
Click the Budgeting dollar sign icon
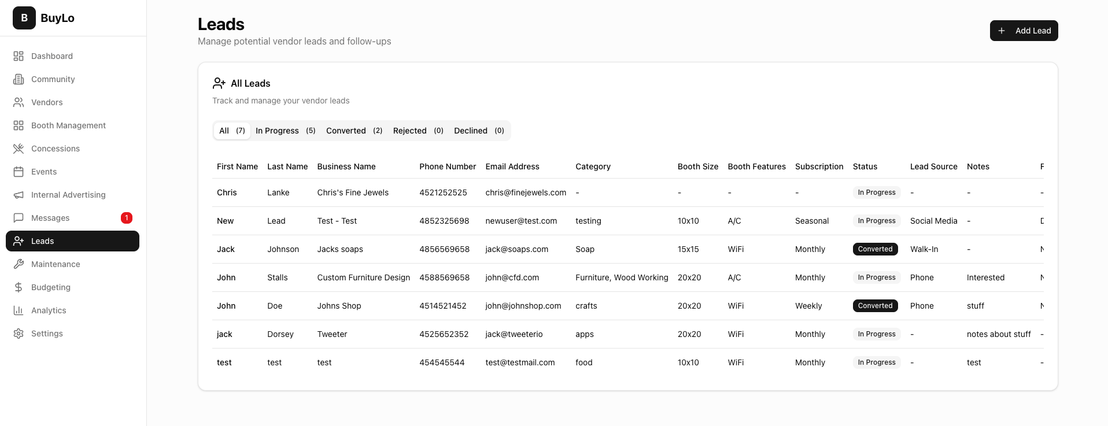[19, 287]
